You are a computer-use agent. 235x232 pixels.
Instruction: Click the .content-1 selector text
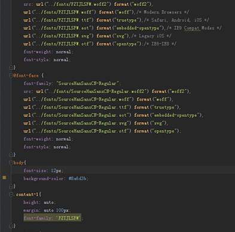(x=26, y=194)
